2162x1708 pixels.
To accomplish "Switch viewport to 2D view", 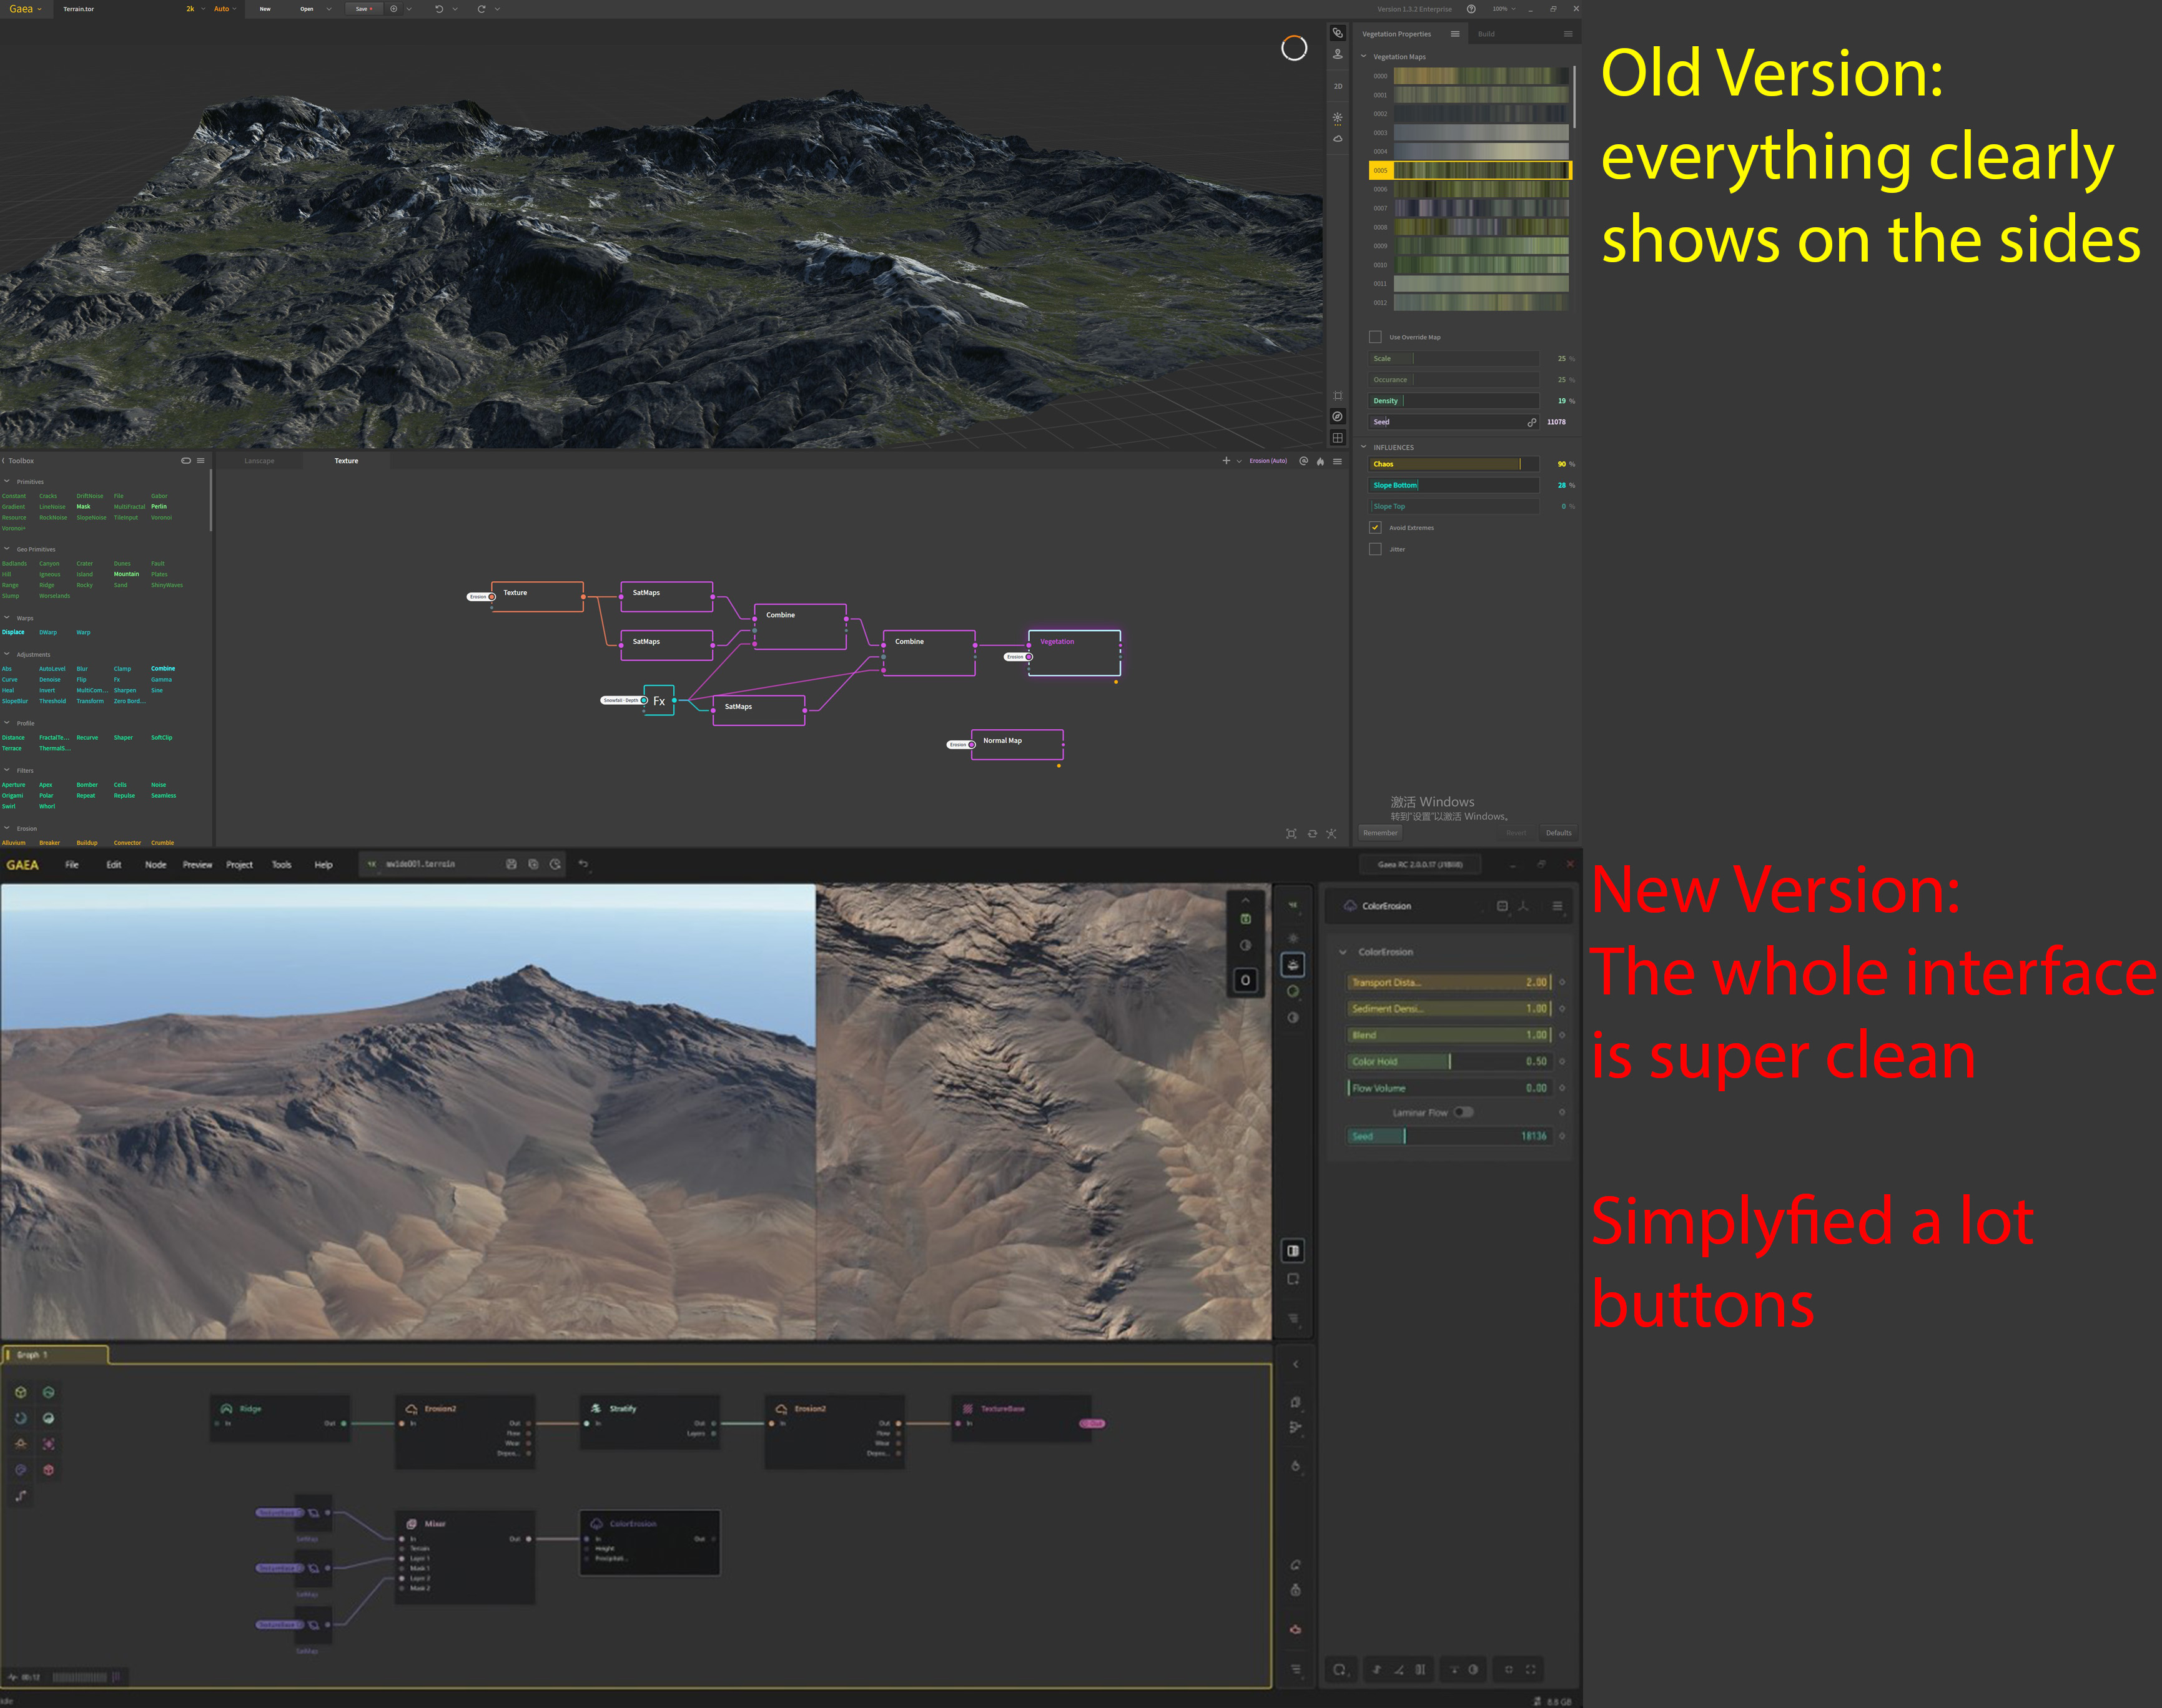I will (x=1338, y=86).
